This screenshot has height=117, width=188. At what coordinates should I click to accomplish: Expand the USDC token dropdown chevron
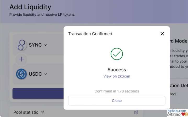pyautogui.click(x=46, y=74)
